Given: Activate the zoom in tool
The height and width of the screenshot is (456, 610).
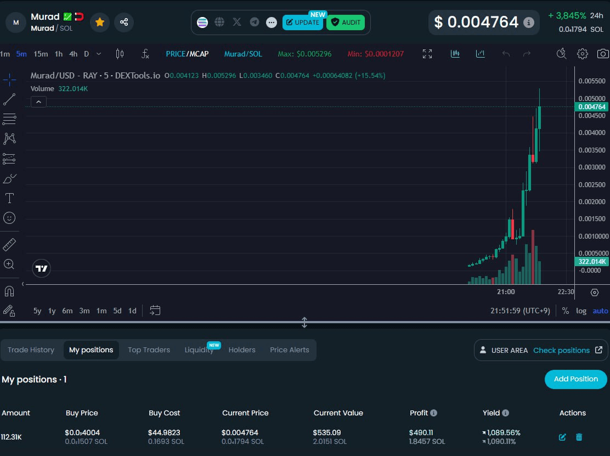Looking at the screenshot, I should click(x=9, y=264).
